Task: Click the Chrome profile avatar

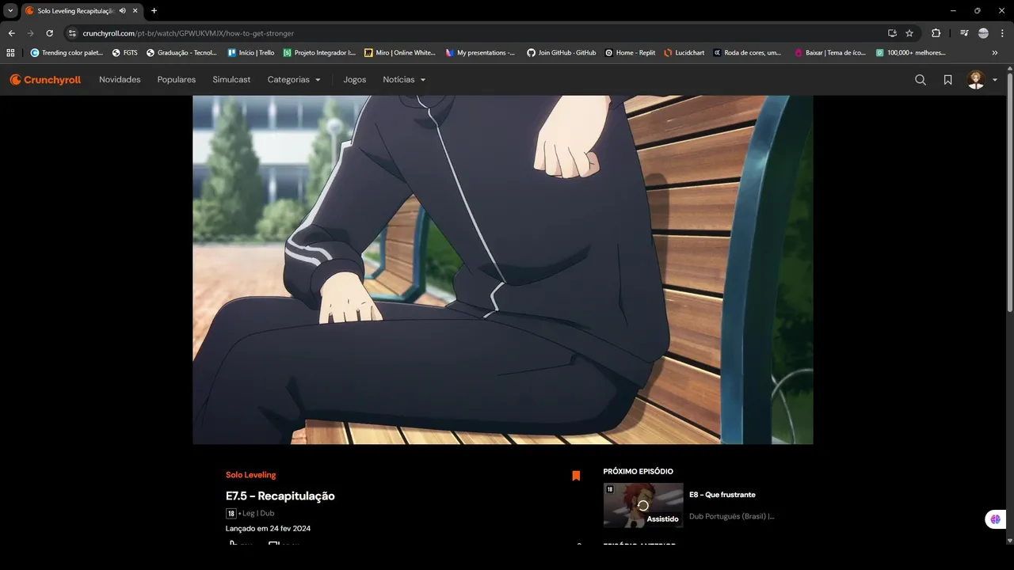Action: click(983, 33)
